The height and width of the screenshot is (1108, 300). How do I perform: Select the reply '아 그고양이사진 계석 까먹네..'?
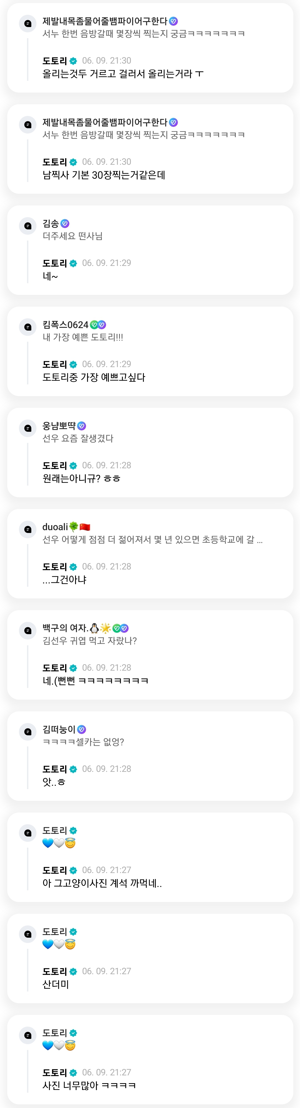102,883
